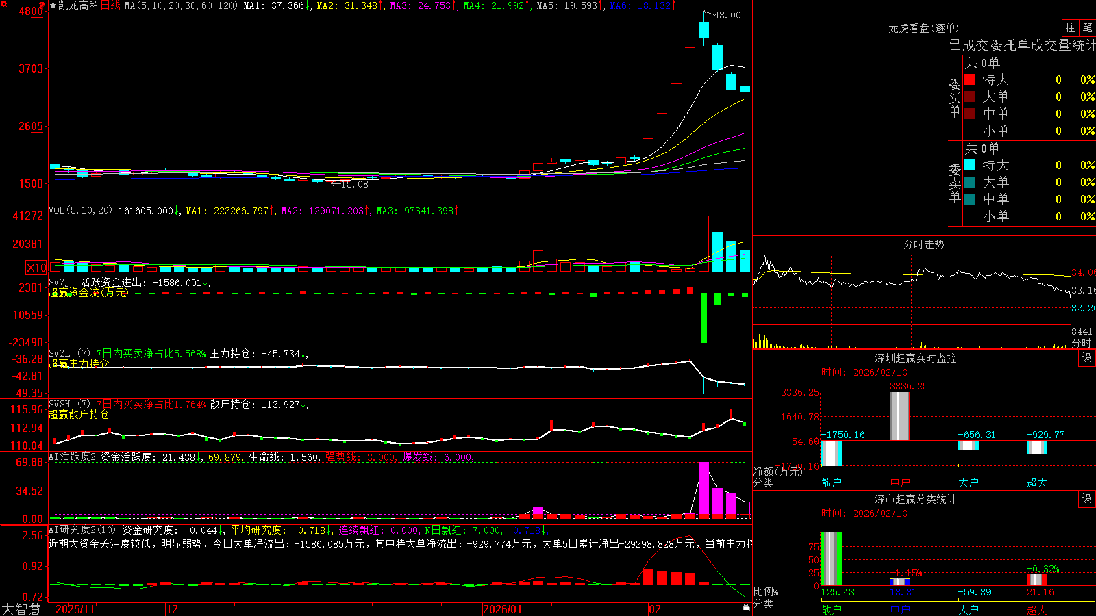Click the 21.16 超大 percentage value
Screen dimensions: 1096x616
pos(1041,592)
